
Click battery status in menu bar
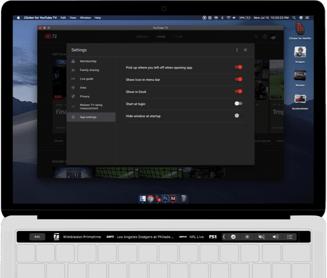click(x=245, y=18)
